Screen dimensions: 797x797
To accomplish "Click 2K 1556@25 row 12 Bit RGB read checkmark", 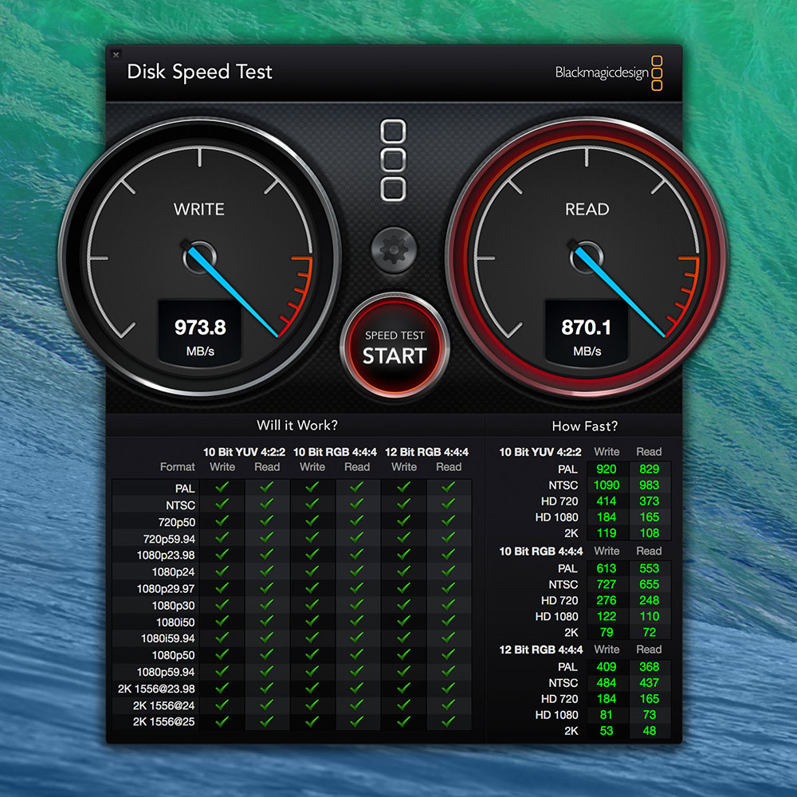I will [448, 720].
